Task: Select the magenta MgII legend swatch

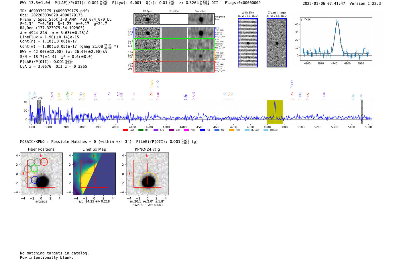Action: coord(186,130)
